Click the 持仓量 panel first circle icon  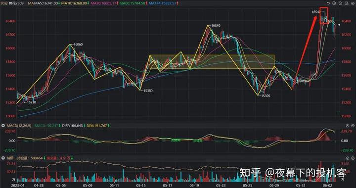click(348, 158)
